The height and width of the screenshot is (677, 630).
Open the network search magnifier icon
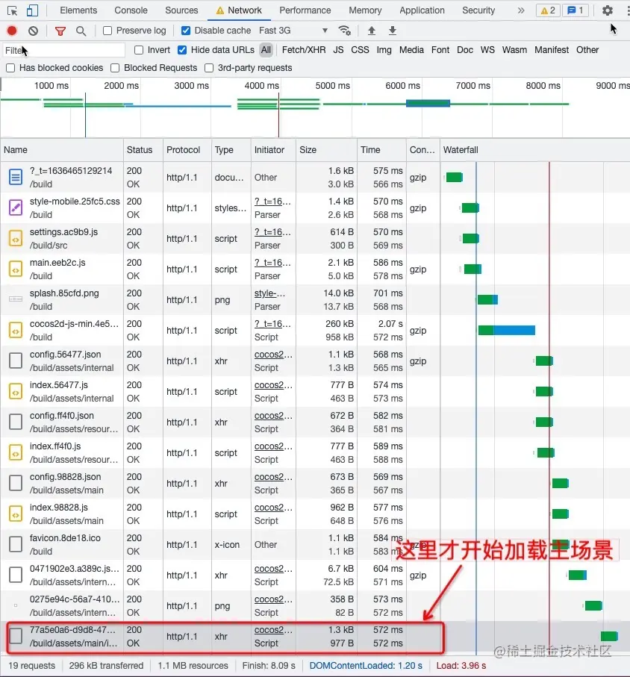click(x=81, y=31)
